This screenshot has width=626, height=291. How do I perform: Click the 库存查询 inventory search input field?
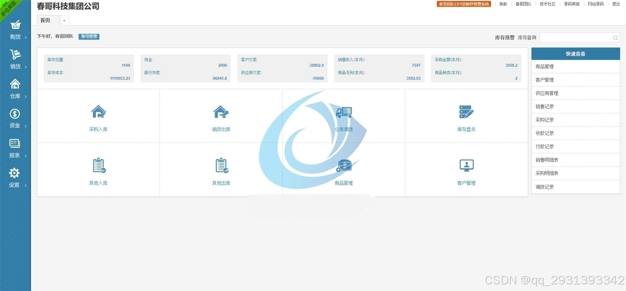pos(576,37)
